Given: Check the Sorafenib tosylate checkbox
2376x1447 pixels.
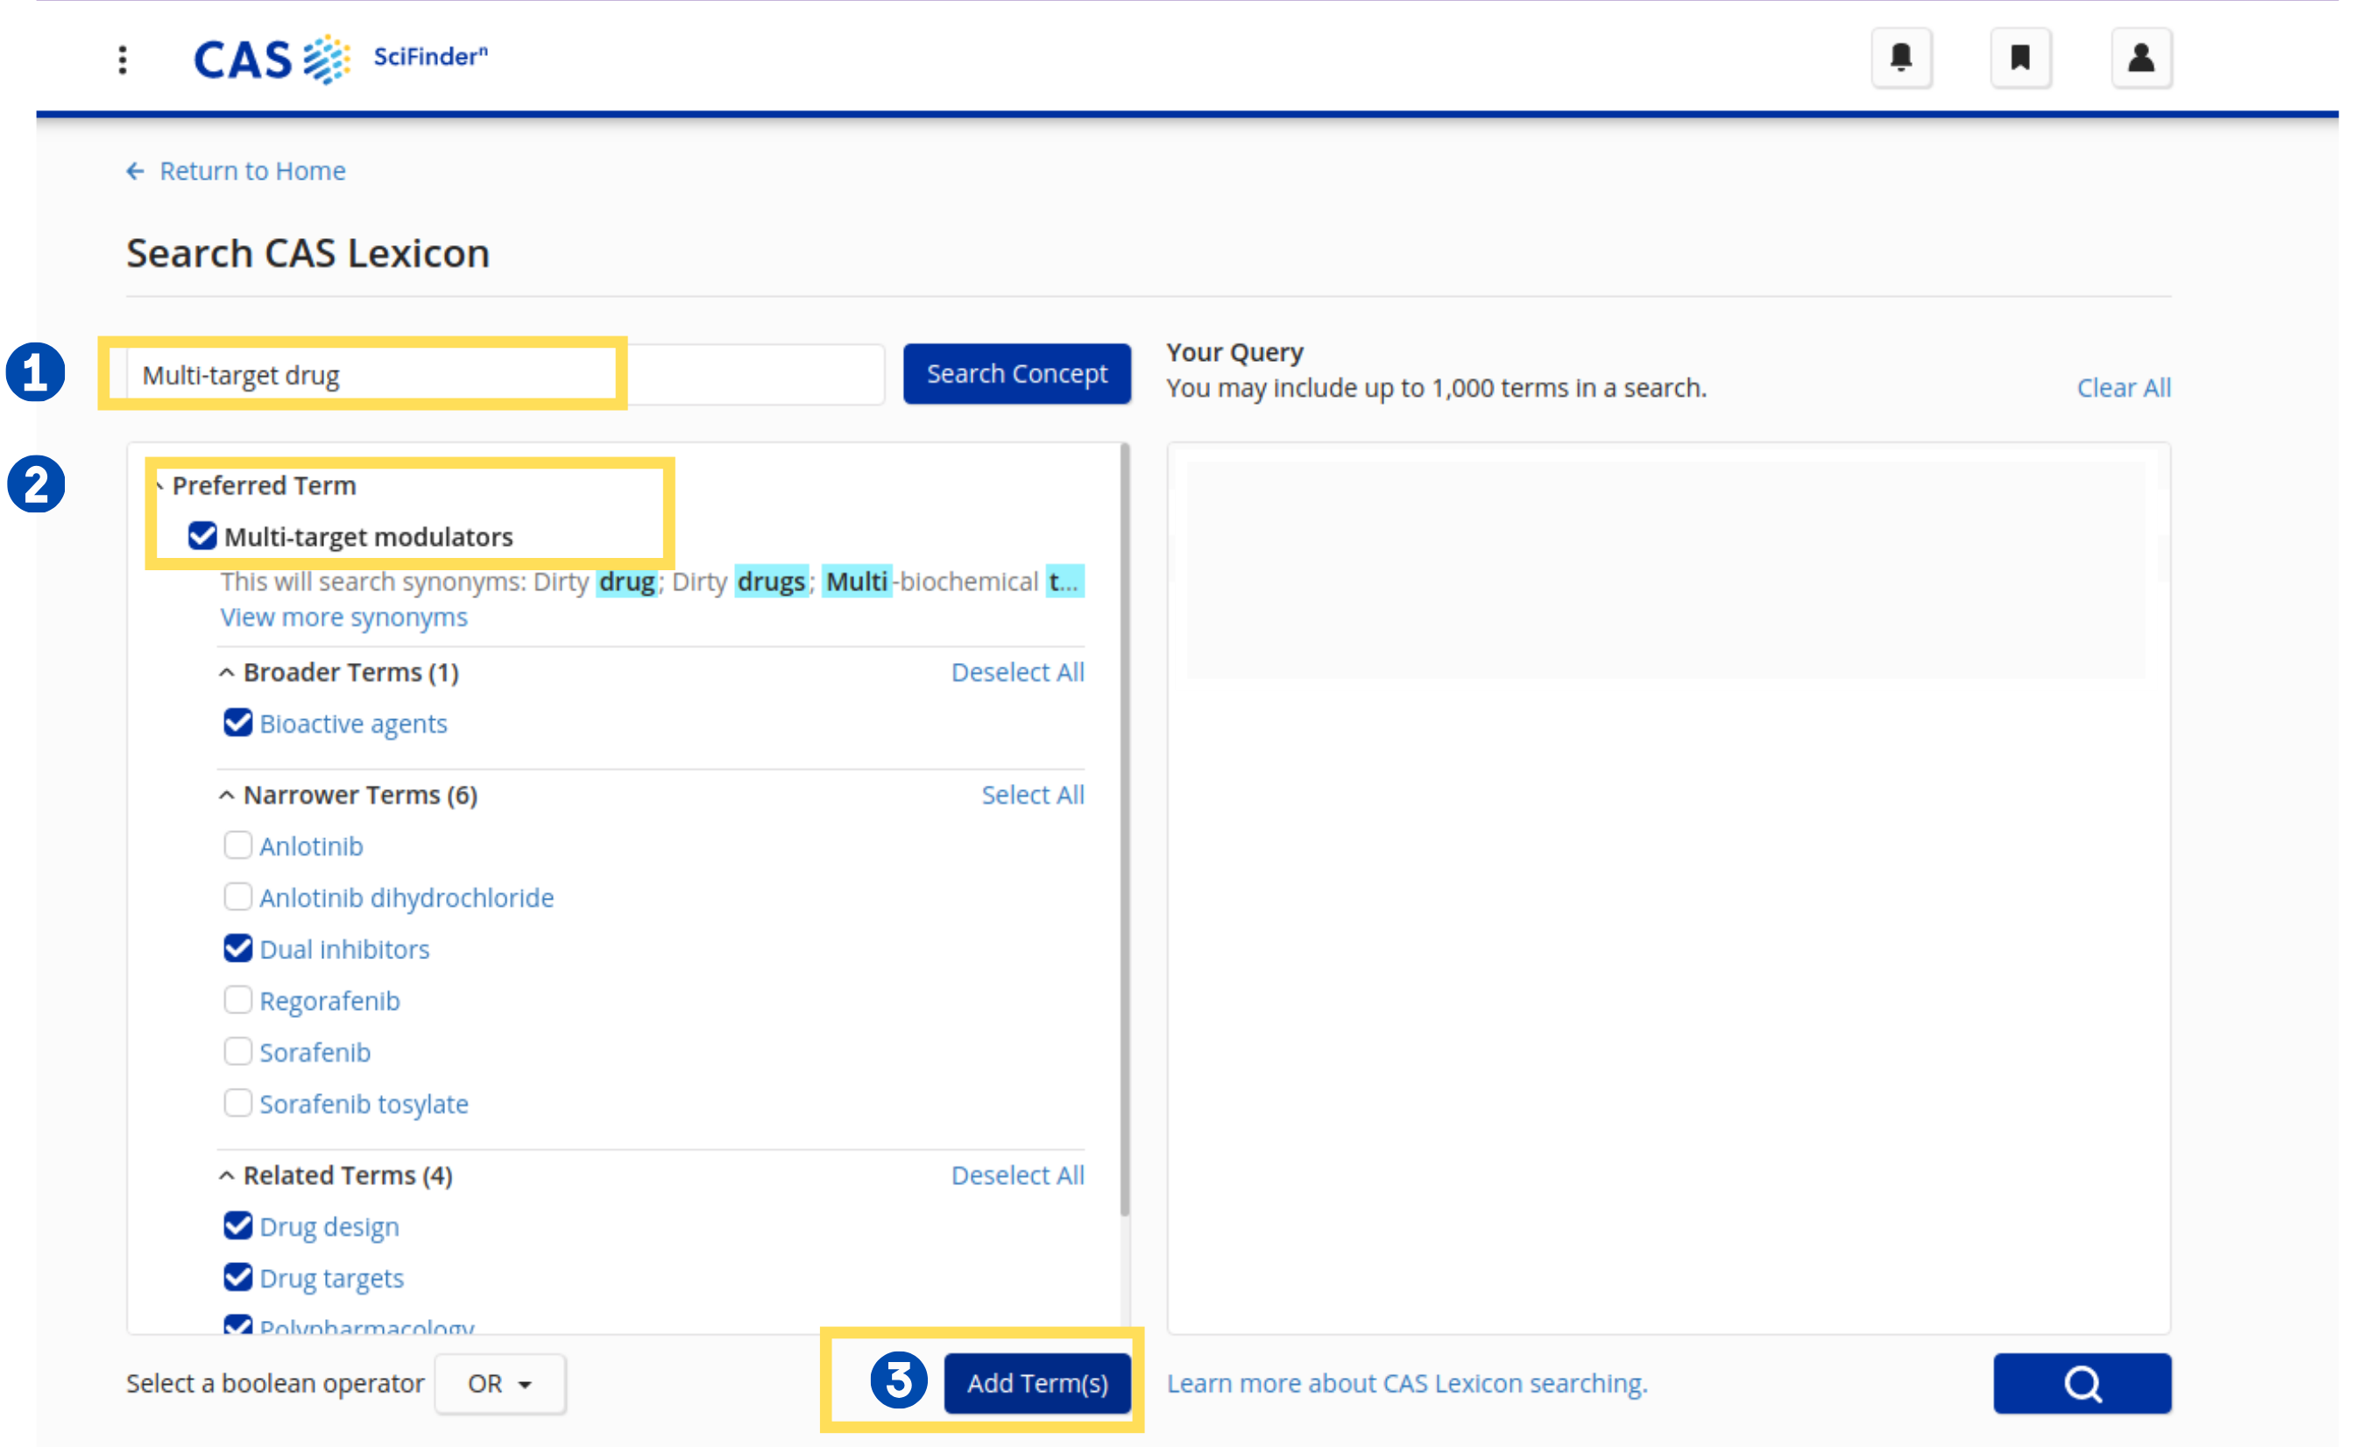Looking at the screenshot, I should (x=237, y=1103).
